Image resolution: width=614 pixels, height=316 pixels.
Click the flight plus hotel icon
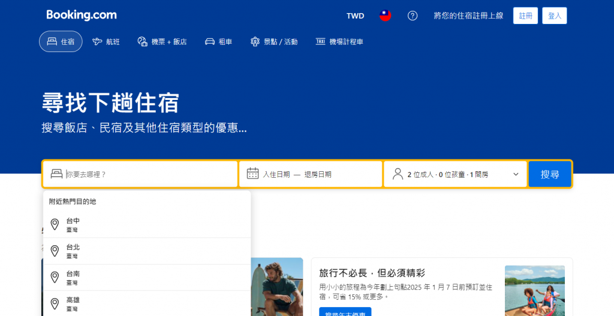click(x=142, y=41)
